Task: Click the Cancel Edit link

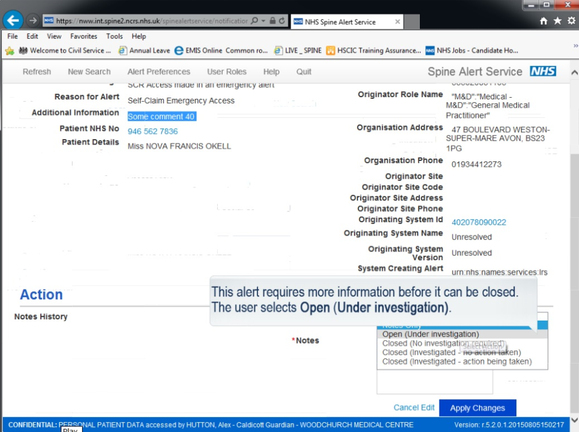Action: 414,408
